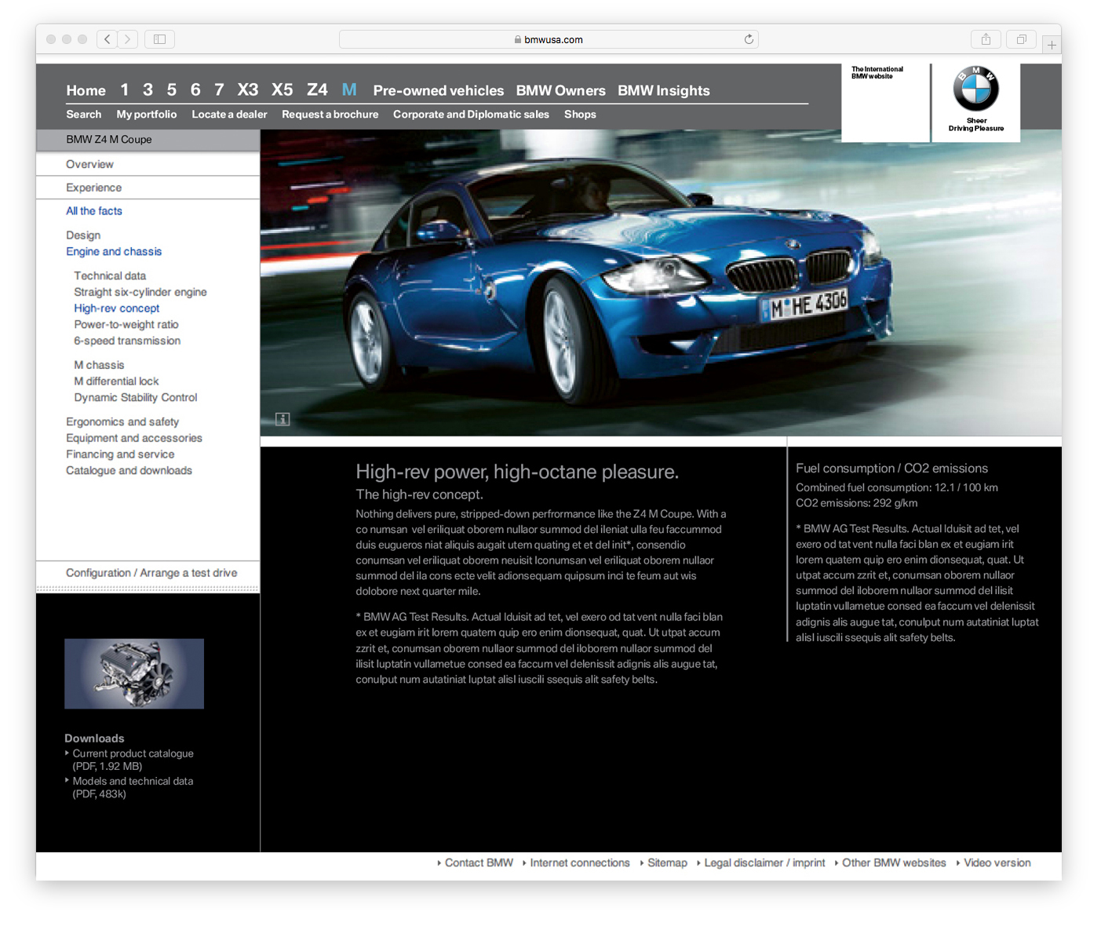This screenshot has height=941, width=1101.
Task: Show all tabs overview icon
Action: (x=1021, y=39)
